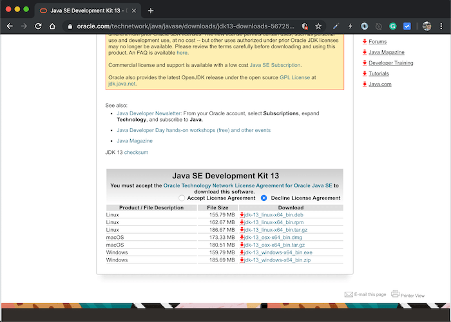Select Accept License Agreement radio button
This screenshot has width=451, height=322.
click(x=182, y=198)
